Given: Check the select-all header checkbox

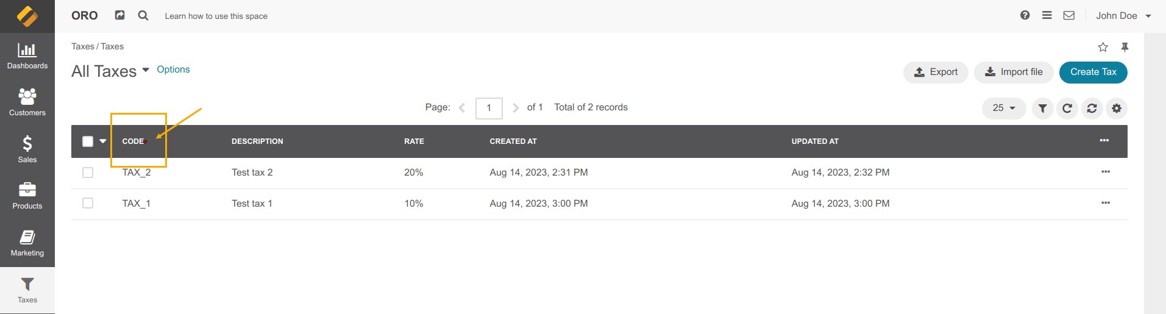Looking at the screenshot, I should click(x=88, y=141).
